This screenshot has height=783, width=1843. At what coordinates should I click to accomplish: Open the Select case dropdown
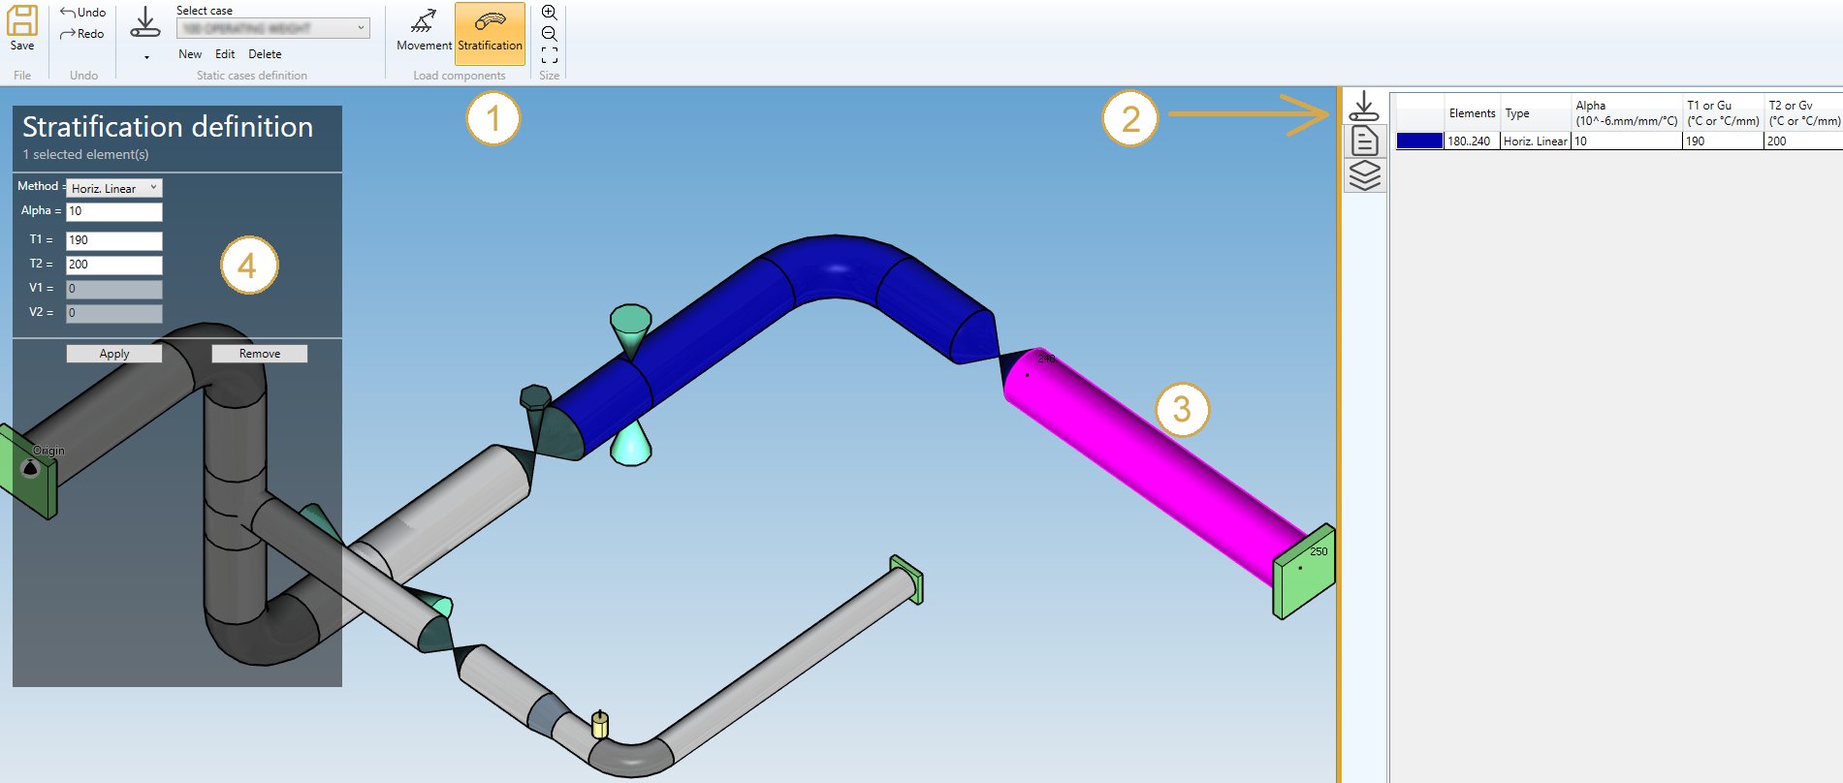pos(273,28)
